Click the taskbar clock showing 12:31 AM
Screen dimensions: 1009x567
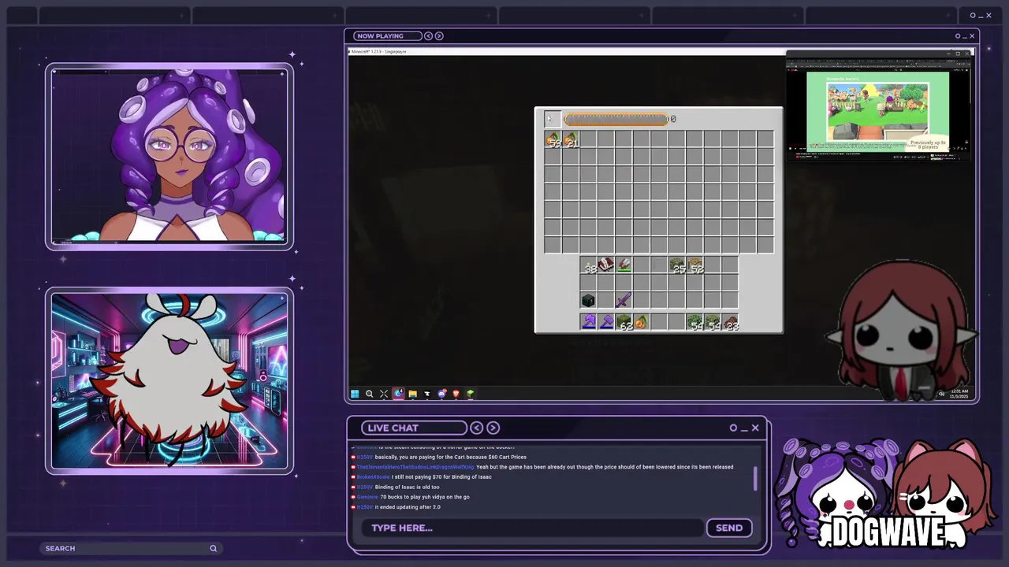(x=959, y=394)
